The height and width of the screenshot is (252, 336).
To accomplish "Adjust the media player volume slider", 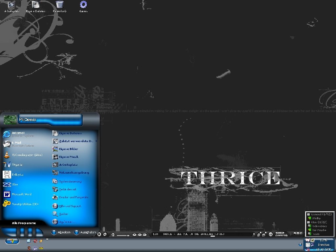I will 123,235.
